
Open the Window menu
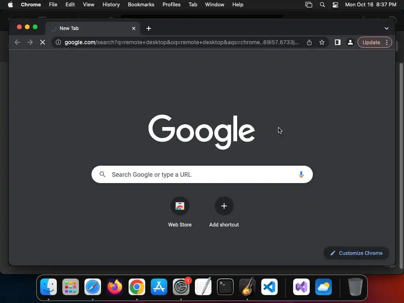[x=215, y=4]
